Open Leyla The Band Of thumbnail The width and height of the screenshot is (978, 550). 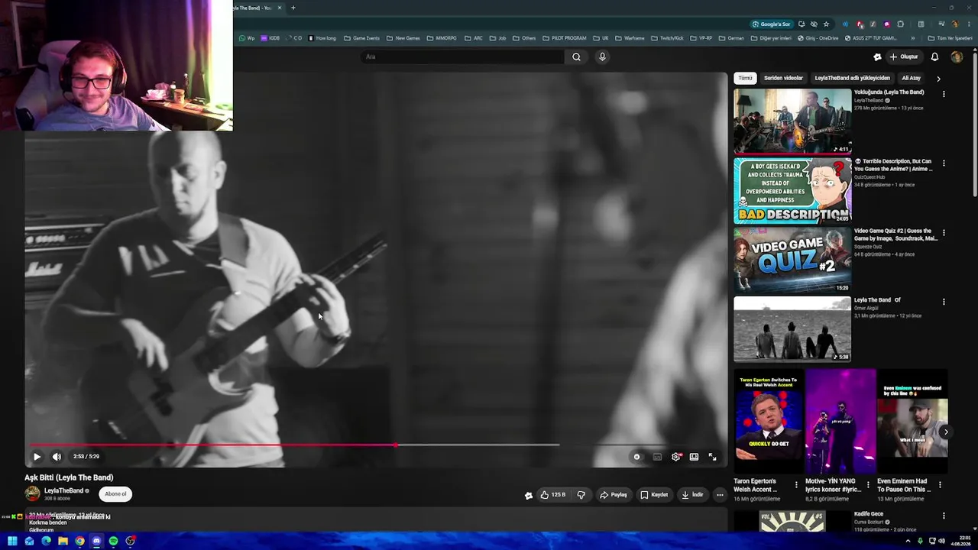792,329
